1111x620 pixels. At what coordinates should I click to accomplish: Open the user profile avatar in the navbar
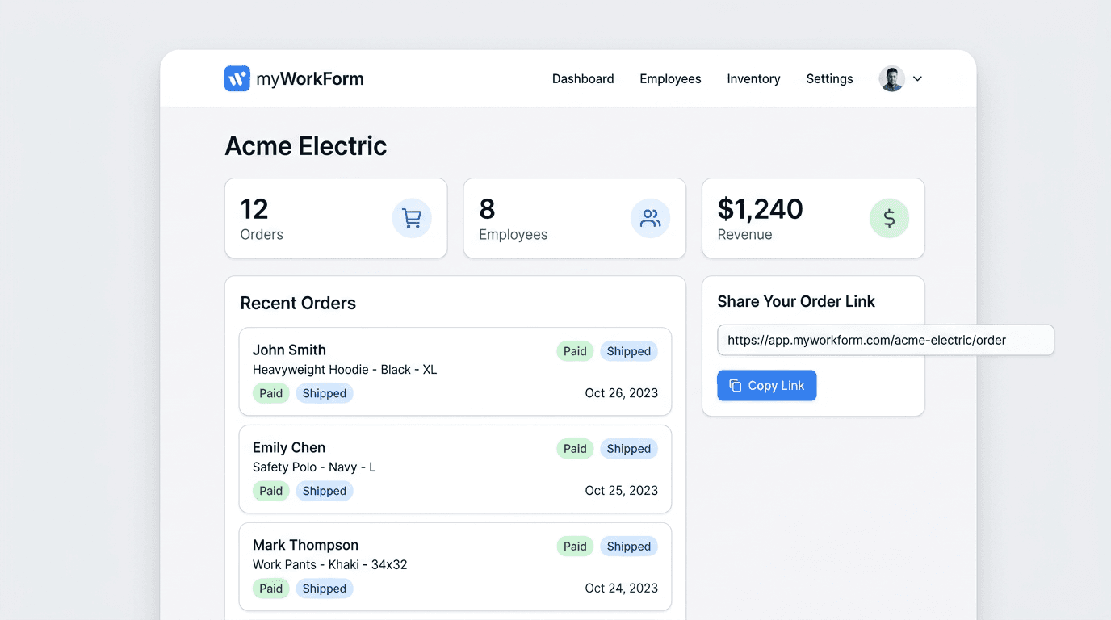click(891, 78)
